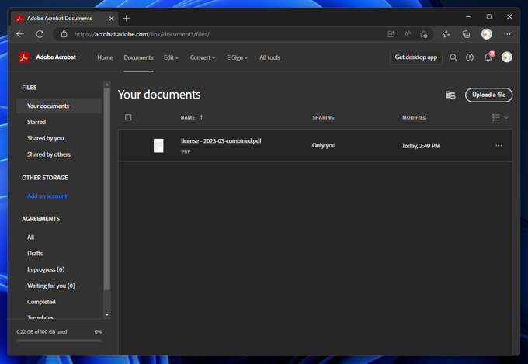Go to the Home tab
This screenshot has height=364, width=528.
105,57
